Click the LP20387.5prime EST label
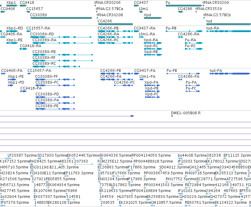This screenshot has height=207, width=251. (x=22, y=155)
